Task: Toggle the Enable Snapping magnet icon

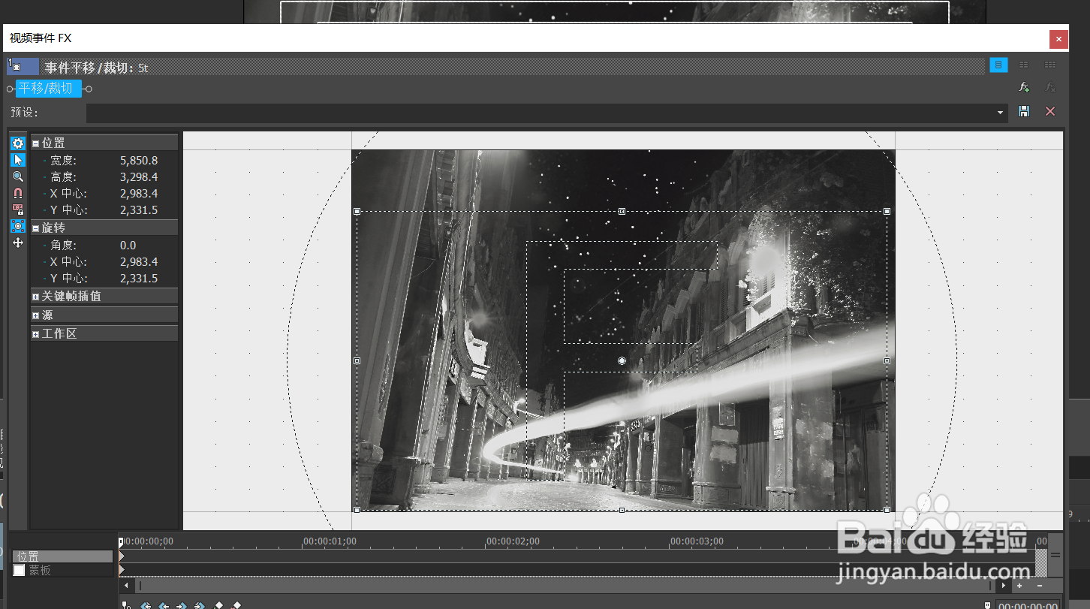Action: pos(18,193)
